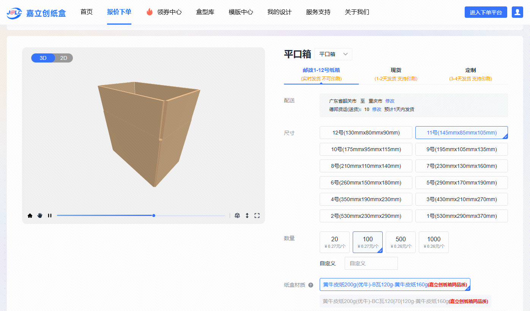The height and width of the screenshot is (311, 530).
Task: Pause the box folding animation
Action: coord(50,216)
